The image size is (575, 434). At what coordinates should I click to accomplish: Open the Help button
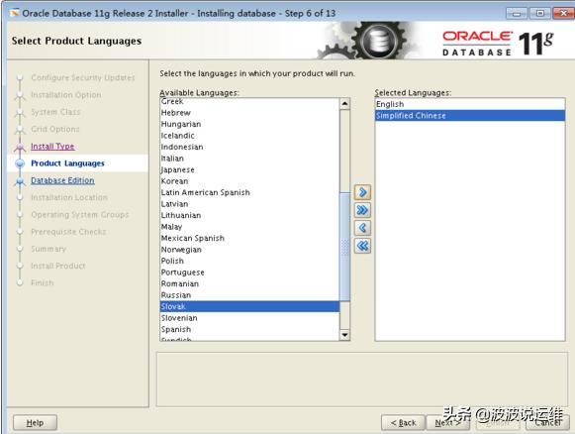tap(35, 423)
